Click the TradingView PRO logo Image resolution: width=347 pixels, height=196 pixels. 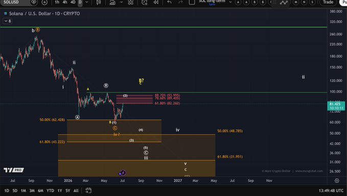[x=14, y=170]
